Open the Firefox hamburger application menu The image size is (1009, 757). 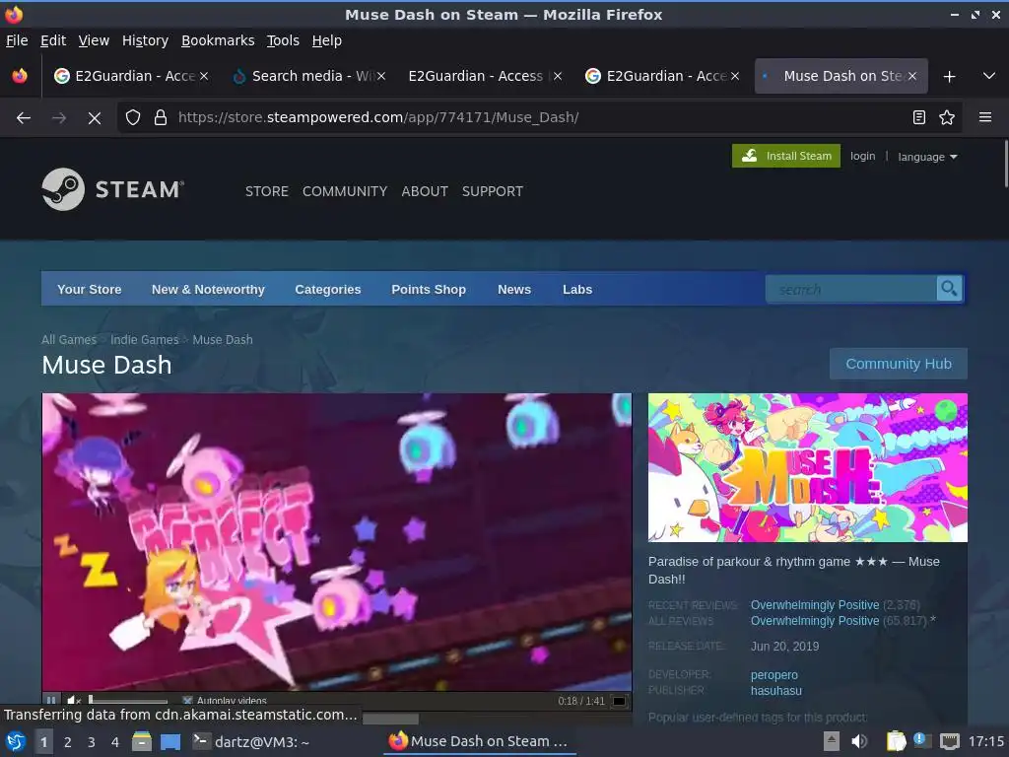pos(985,117)
